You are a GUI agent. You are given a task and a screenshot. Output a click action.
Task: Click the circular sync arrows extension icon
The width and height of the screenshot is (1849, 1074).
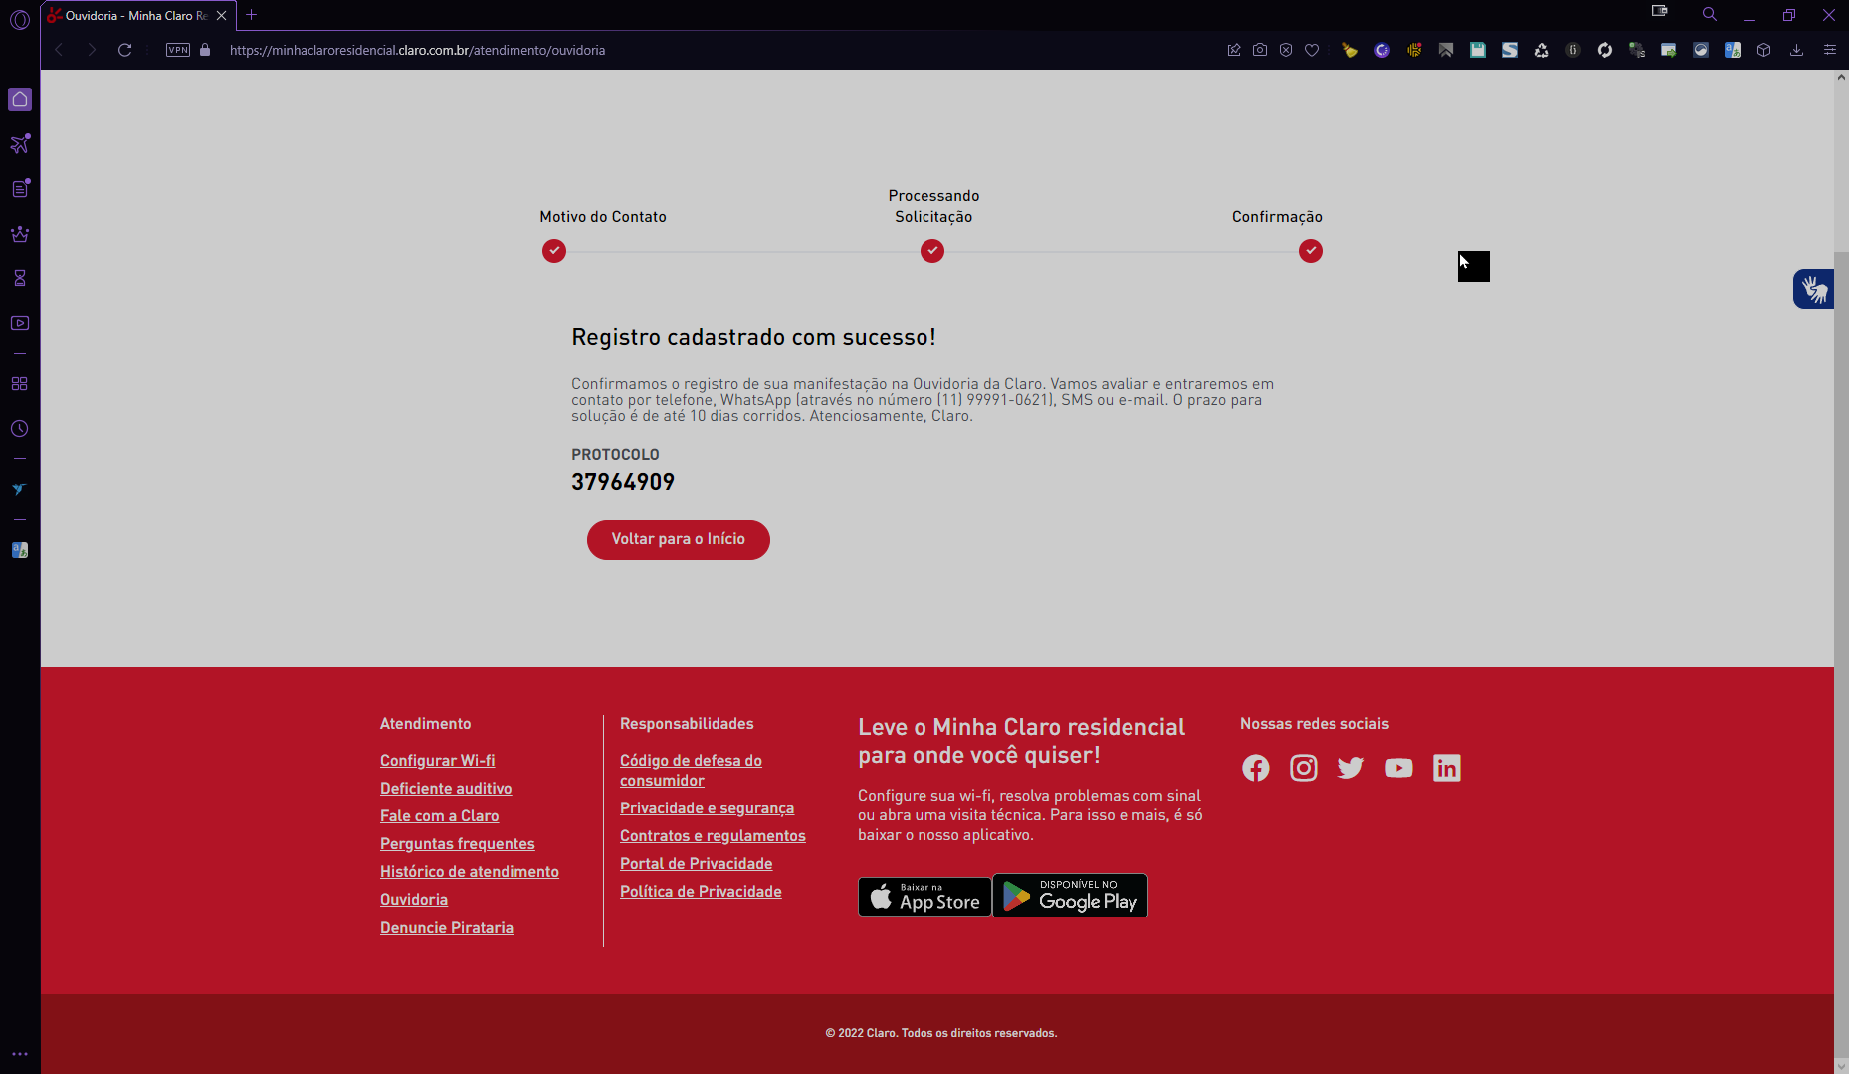1605,50
